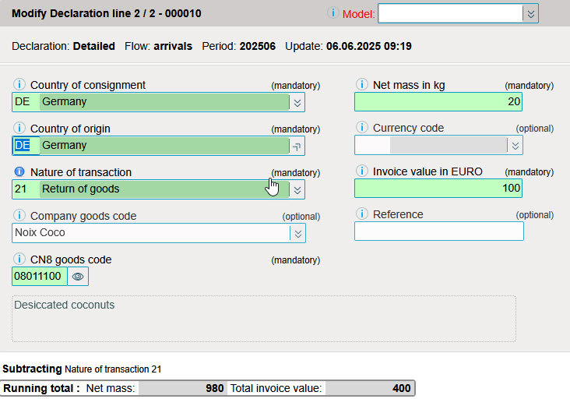Open the Country of consignment dropdown

[297, 102]
